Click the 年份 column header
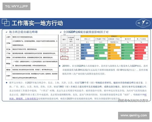 78,39
